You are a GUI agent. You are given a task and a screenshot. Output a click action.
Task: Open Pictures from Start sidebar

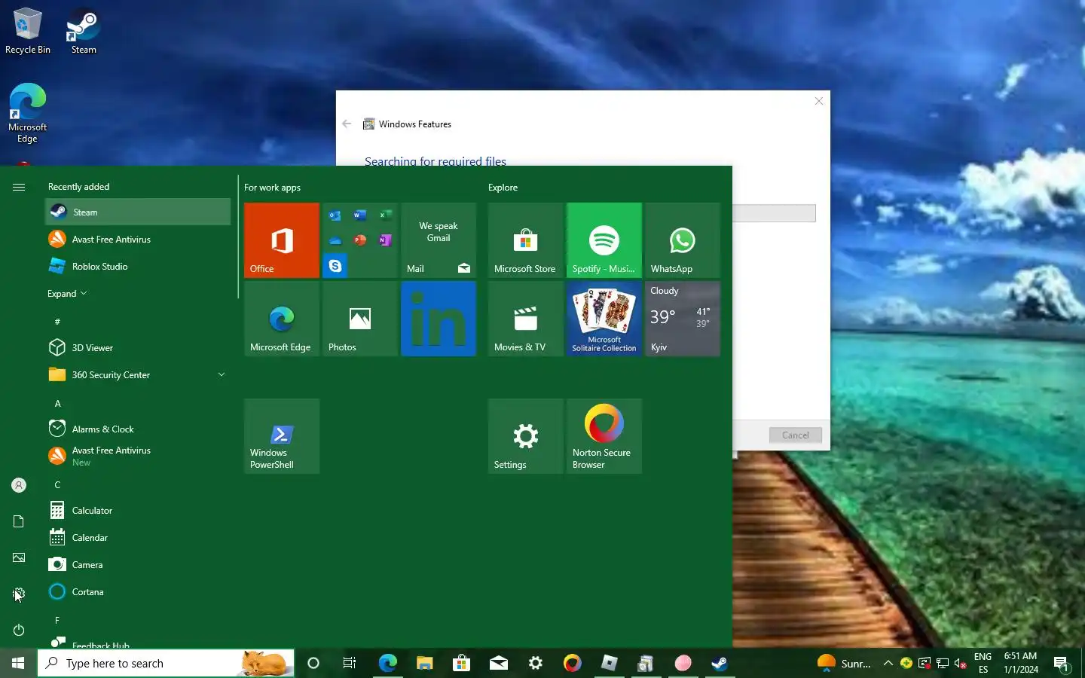click(x=19, y=557)
